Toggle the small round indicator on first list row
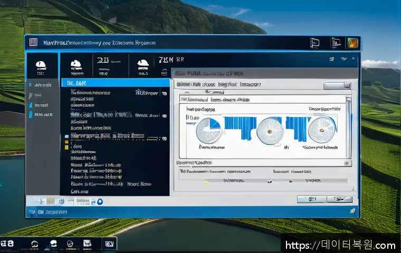The image size is (401, 253). (x=164, y=93)
